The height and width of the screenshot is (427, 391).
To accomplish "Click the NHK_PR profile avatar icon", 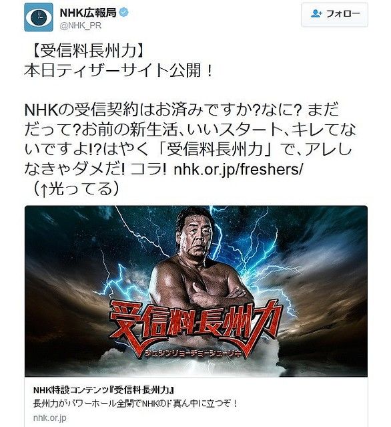I will (x=38, y=17).
